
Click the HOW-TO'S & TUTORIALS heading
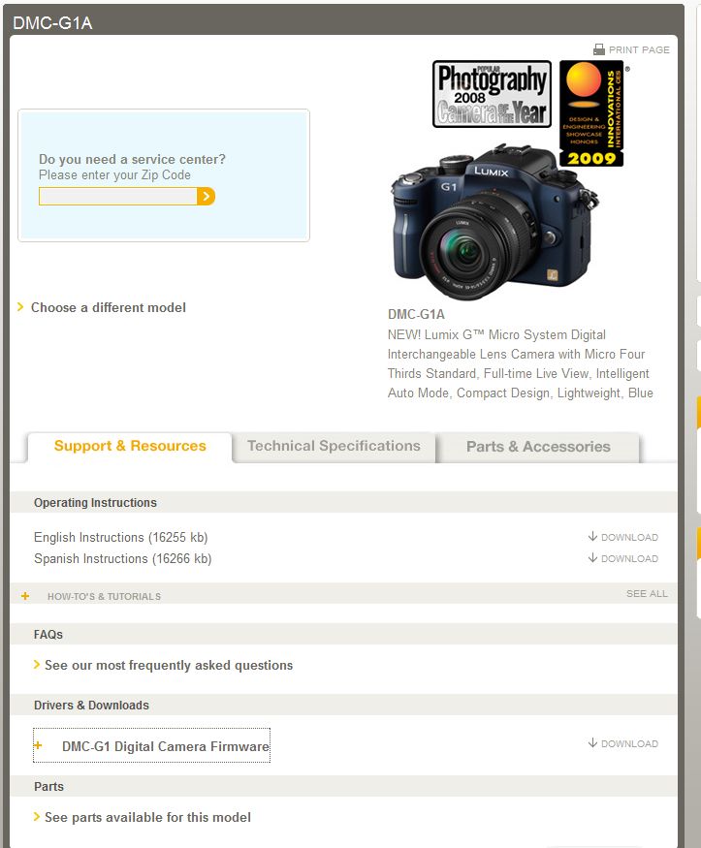pos(104,596)
